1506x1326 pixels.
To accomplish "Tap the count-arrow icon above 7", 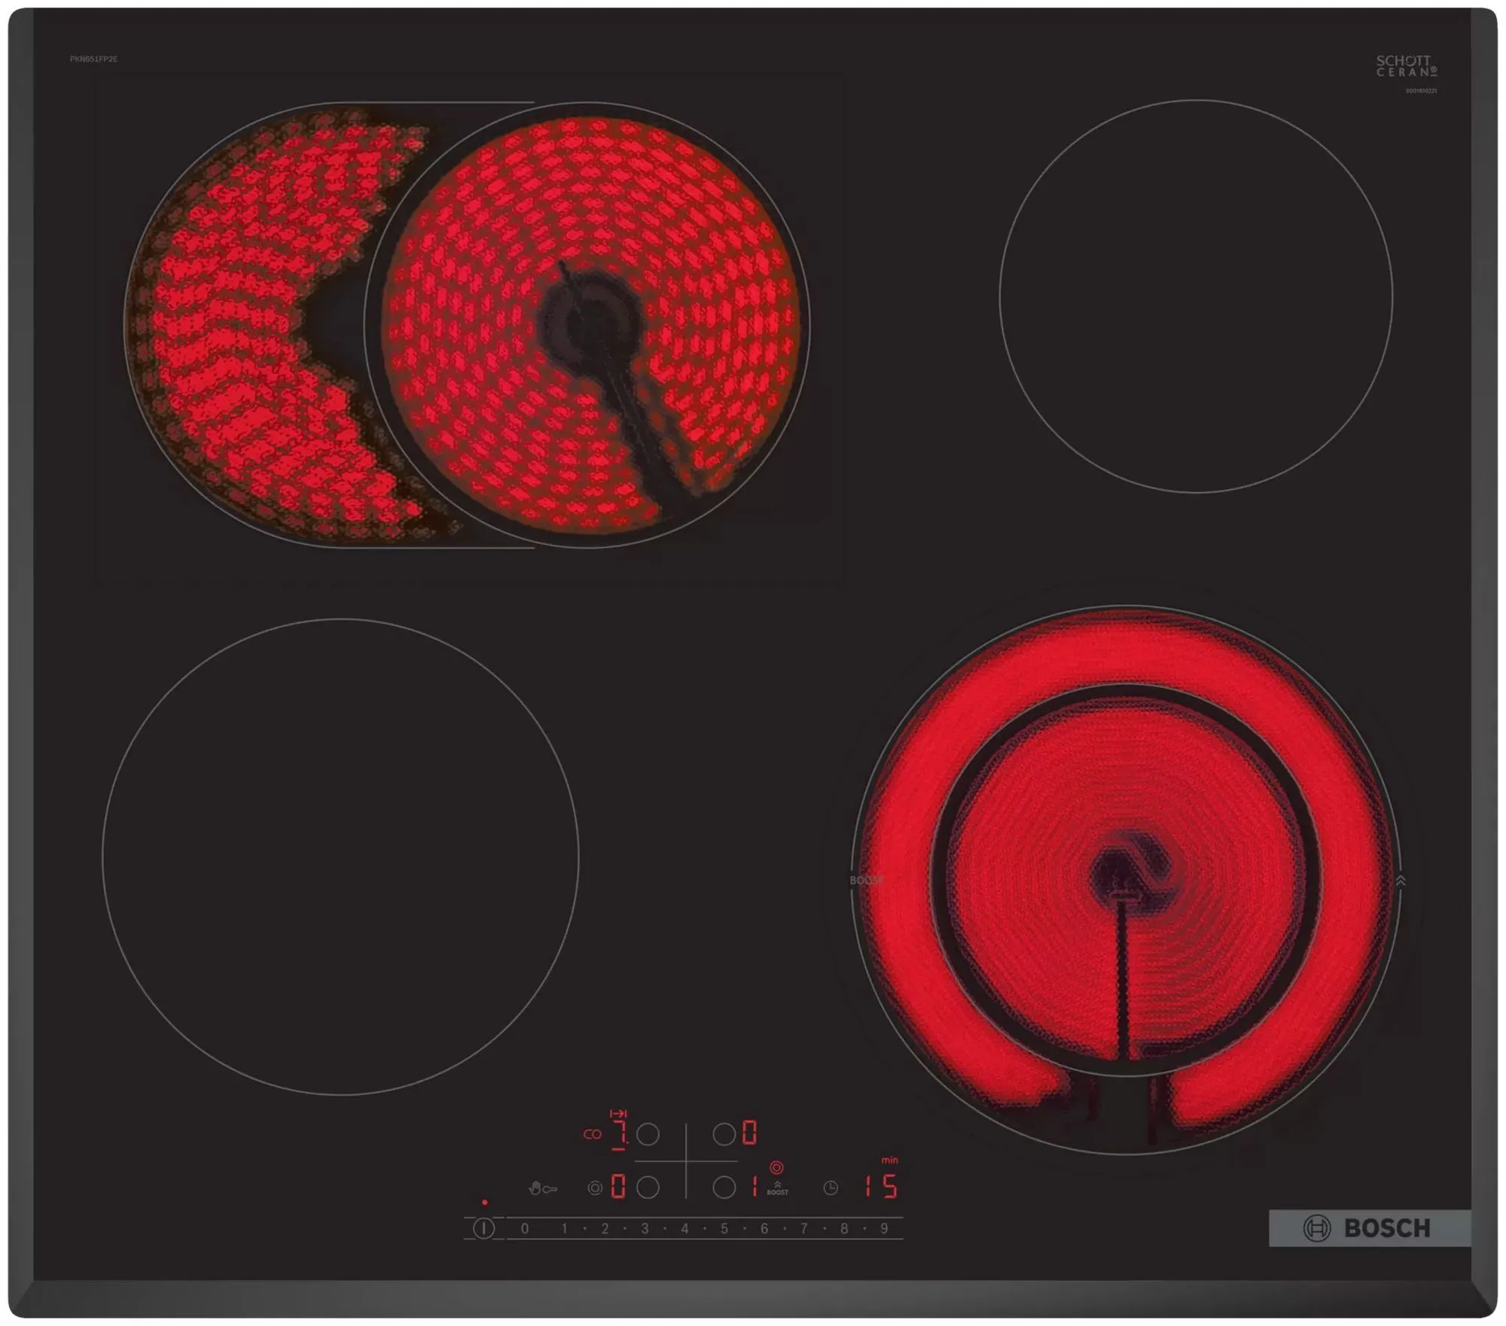I will click(x=618, y=1113).
